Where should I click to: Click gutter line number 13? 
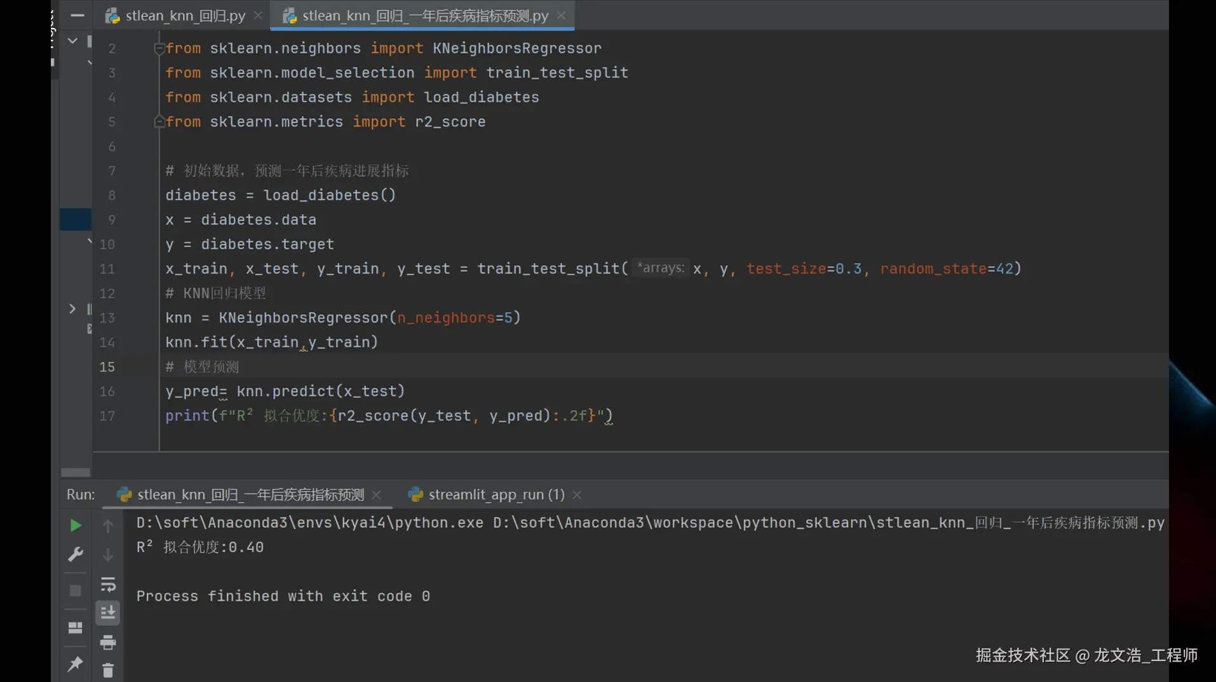(x=107, y=318)
